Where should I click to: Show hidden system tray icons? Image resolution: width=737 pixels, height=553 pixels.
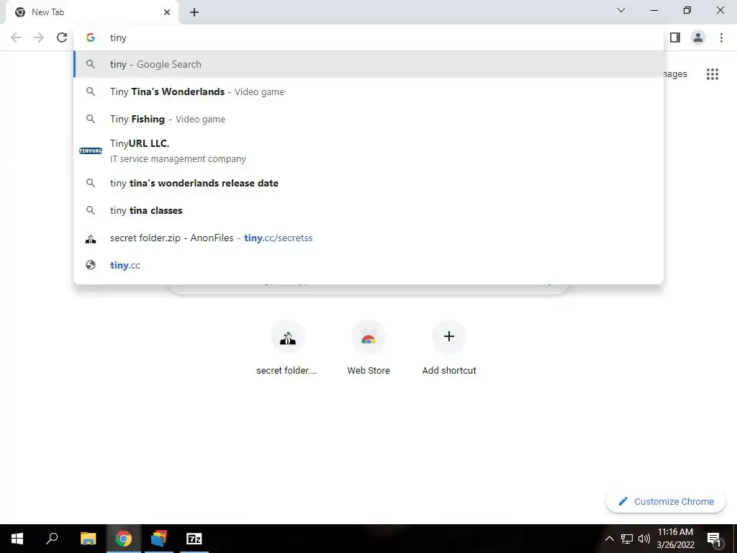pyautogui.click(x=609, y=539)
